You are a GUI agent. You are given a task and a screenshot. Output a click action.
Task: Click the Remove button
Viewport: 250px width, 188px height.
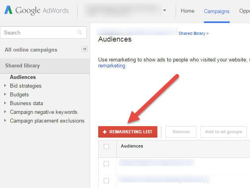(x=181, y=132)
